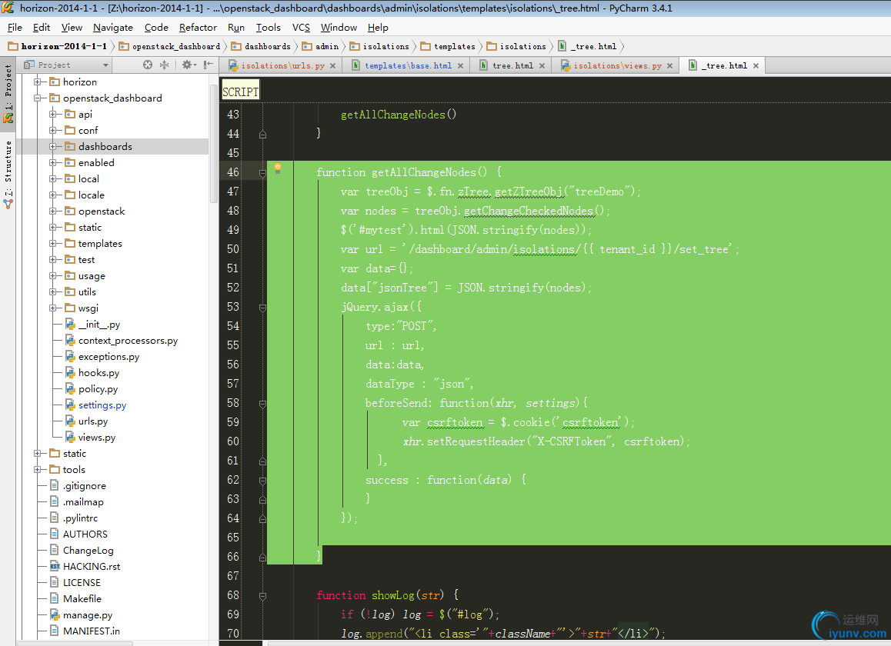Expand the tools folder
The image size is (891, 646).
click(38, 469)
